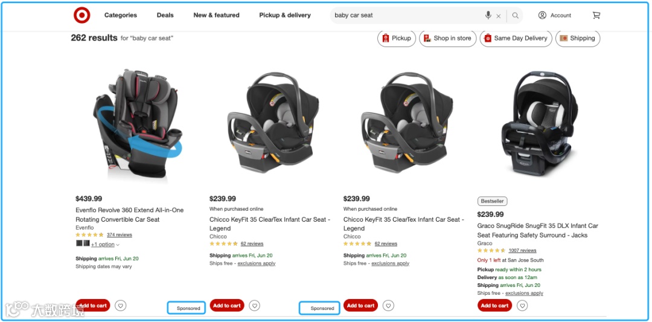Toggle the Pickup filter
Viewport: 652px width, 322px height.
click(397, 38)
